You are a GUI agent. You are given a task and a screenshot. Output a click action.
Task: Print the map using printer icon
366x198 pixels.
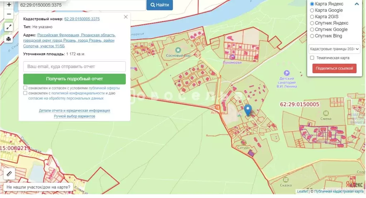[x=9, y=39]
